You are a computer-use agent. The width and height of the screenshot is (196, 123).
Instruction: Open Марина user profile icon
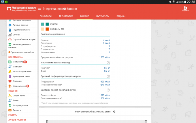pos(185,8)
